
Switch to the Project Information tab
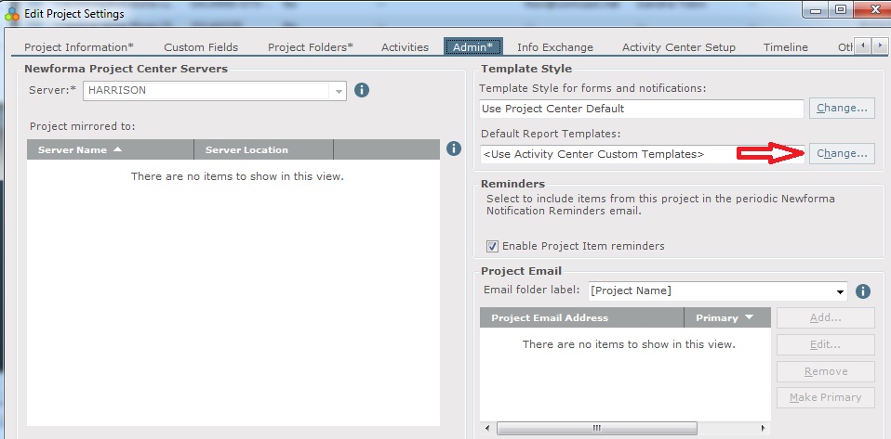tap(79, 47)
